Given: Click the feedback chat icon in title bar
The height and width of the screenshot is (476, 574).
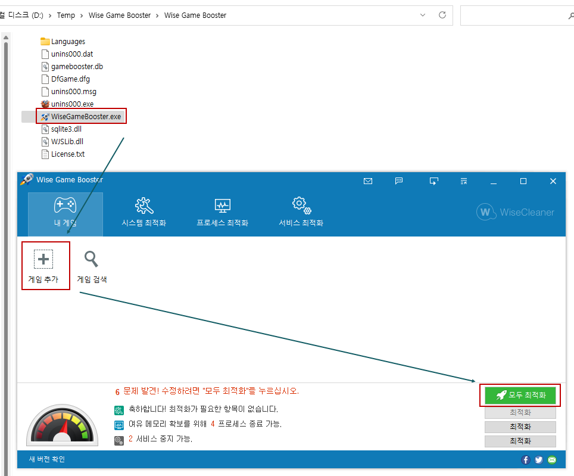Looking at the screenshot, I should pos(399,181).
